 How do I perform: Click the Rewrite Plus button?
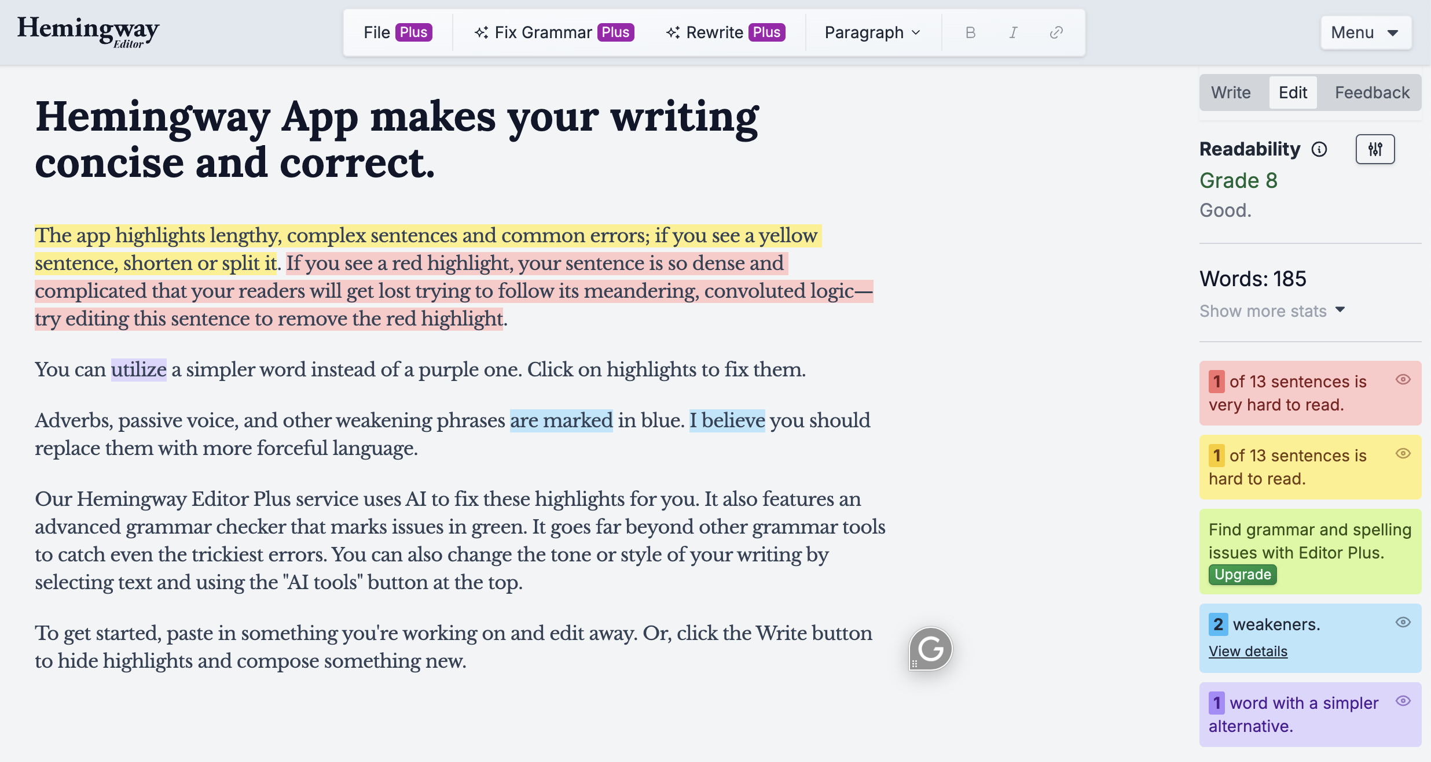point(724,31)
